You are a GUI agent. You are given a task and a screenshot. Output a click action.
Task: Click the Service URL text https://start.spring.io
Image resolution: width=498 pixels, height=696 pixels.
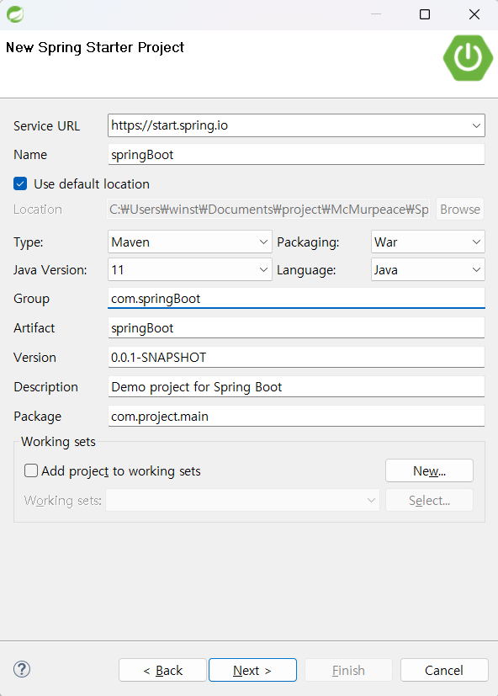[170, 125]
